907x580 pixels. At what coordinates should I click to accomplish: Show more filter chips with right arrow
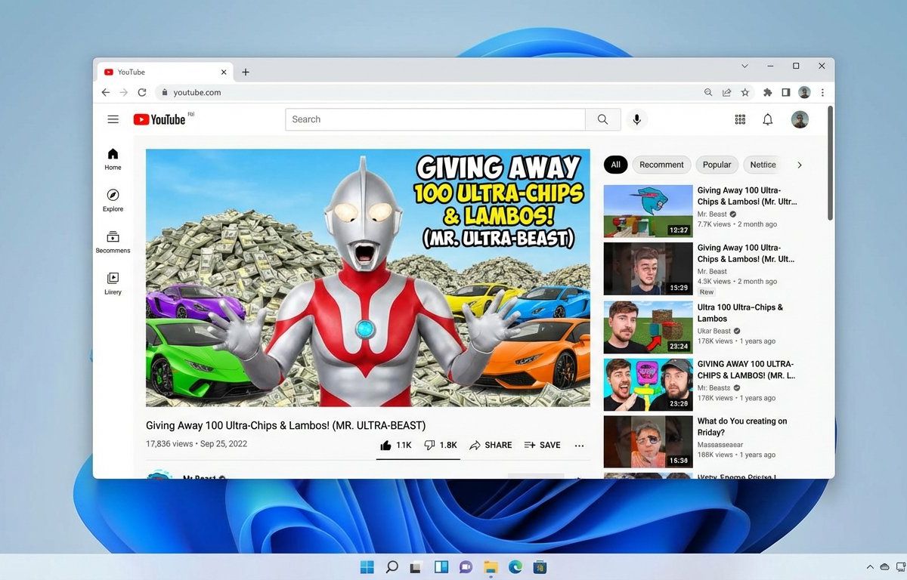[800, 165]
